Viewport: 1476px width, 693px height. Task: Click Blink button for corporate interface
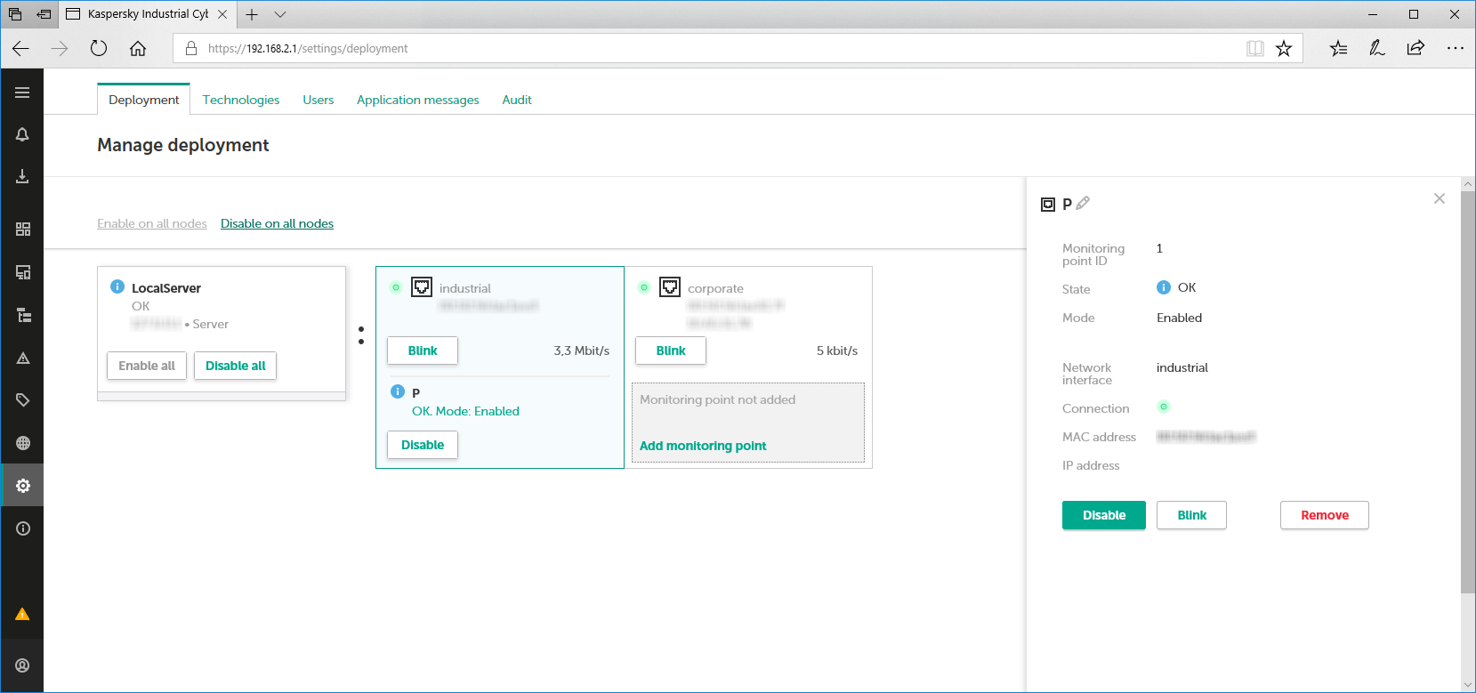(x=670, y=351)
